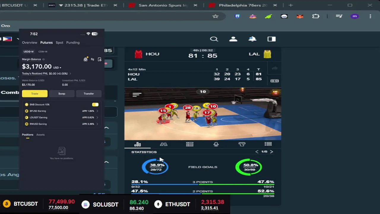Open the history document icon in Futures panel
Screen dimensions: 380x214
99,59
